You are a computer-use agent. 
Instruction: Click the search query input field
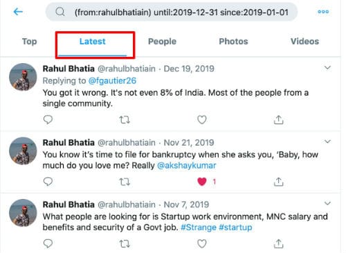click(x=172, y=12)
